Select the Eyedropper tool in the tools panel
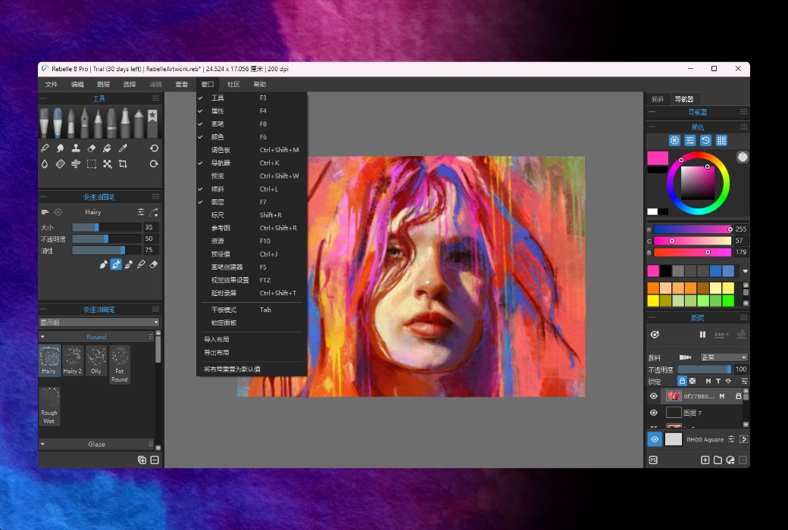This screenshot has width=788, height=530. (123, 148)
